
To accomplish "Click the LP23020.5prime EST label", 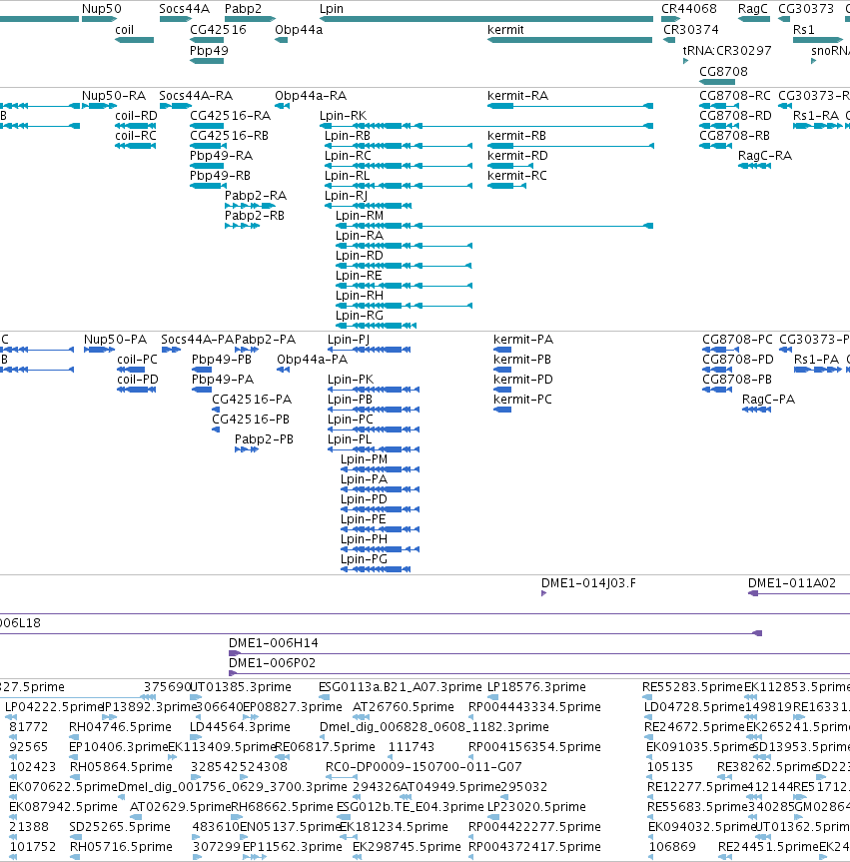I will tap(536, 807).
